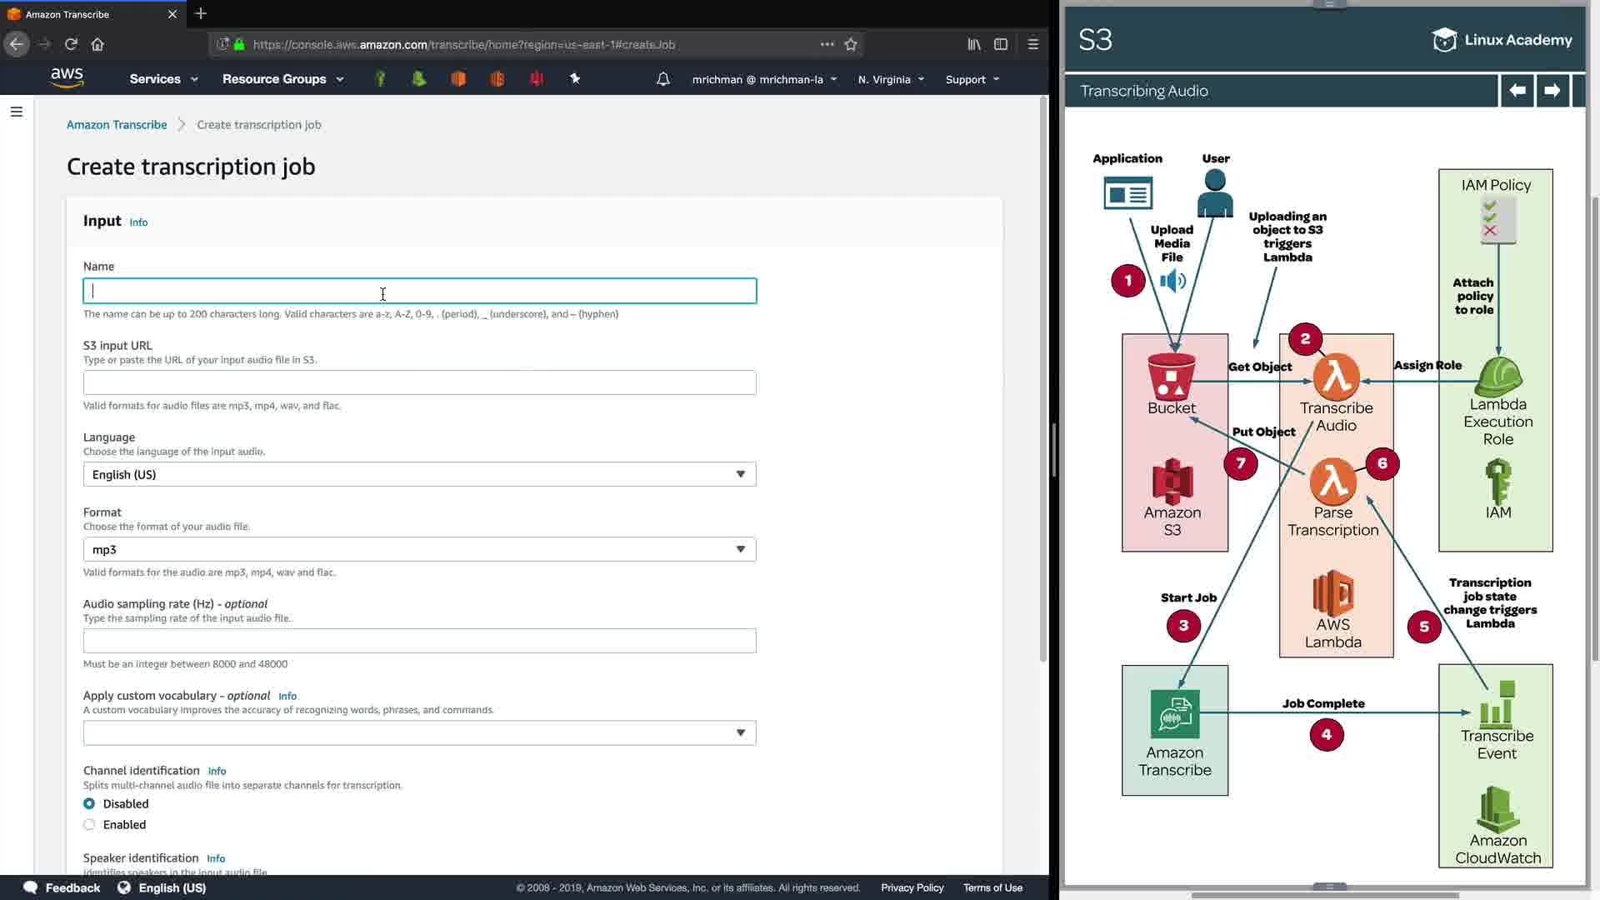This screenshot has height=900, width=1600.
Task: Click the console page vertical scrollbar
Action: point(1042,375)
